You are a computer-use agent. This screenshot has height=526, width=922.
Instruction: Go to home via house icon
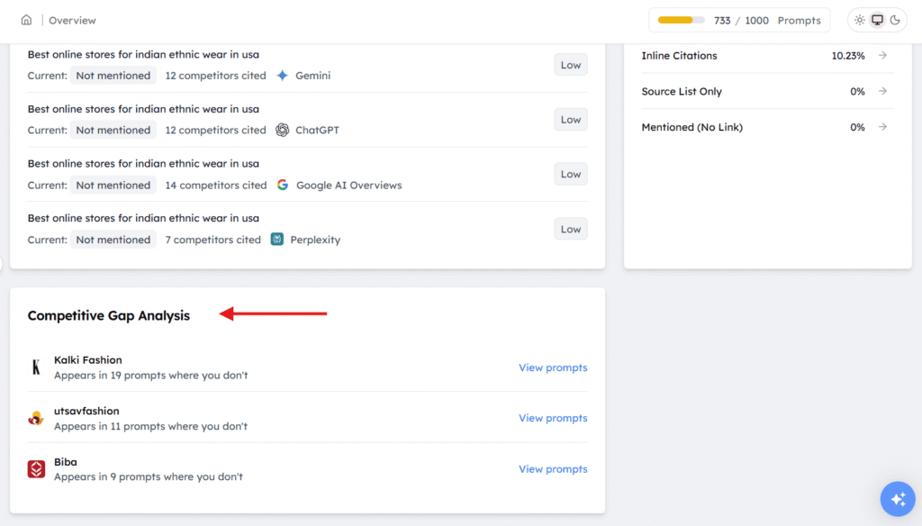[x=26, y=20]
